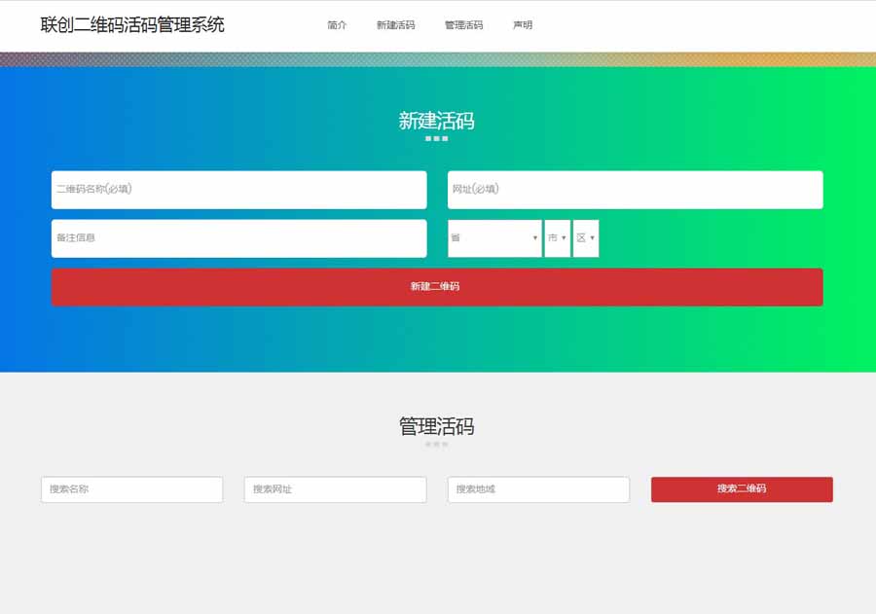Click into the 网址(必填) input field
This screenshot has height=614, width=876.
(635, 190)
